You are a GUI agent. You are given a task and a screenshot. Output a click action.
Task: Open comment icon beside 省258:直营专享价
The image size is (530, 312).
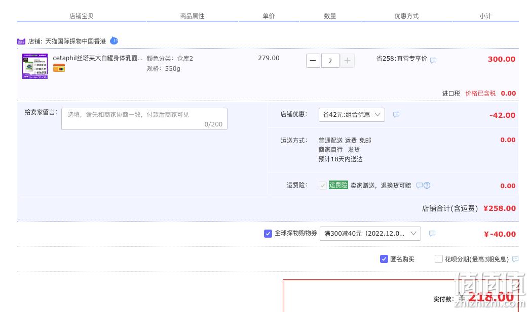click(x=433, y=60)
